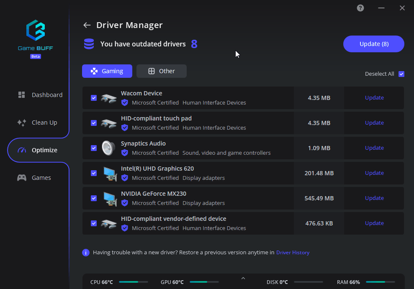Image resolution: width=414 pixels, height=289 pixels.
Task: Click the 'You have outdated drivers' text
Action: point(143,44)
